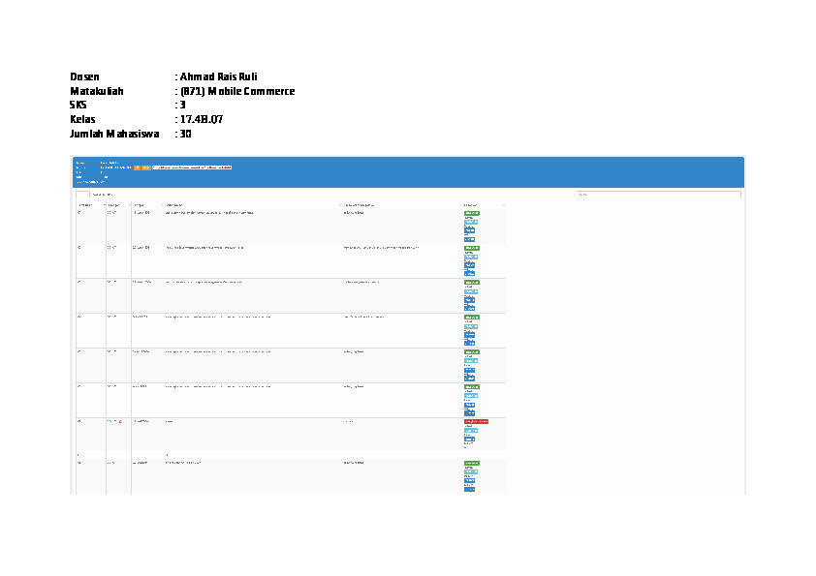
Task: Click the bottom dark-blue badge in first row
Action: pyautogui.click(x=469, y=239)
